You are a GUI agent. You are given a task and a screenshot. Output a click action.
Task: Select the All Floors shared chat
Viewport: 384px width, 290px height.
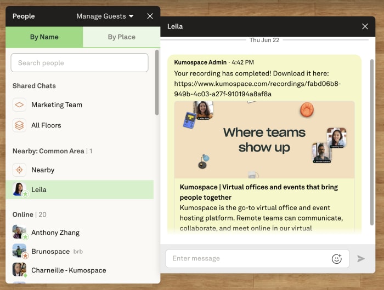tap(80, 125)
